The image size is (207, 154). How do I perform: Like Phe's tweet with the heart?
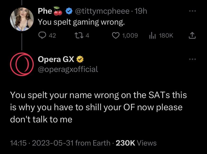[116, 36]
